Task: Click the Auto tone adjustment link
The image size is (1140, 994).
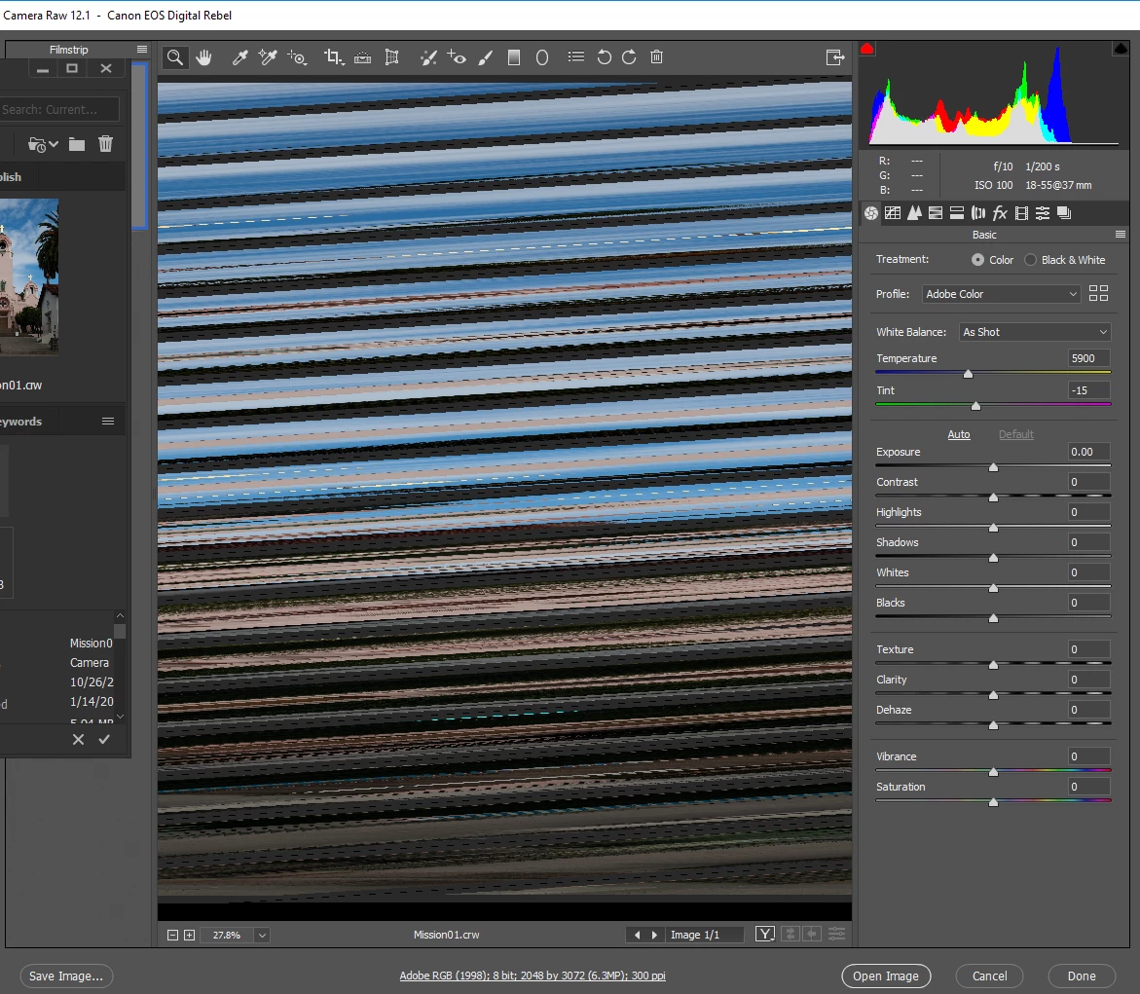Action: pyautogui.click(x=959, y=434)
